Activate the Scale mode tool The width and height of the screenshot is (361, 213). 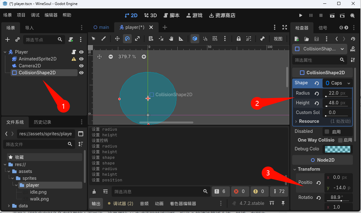click(137, 39)
